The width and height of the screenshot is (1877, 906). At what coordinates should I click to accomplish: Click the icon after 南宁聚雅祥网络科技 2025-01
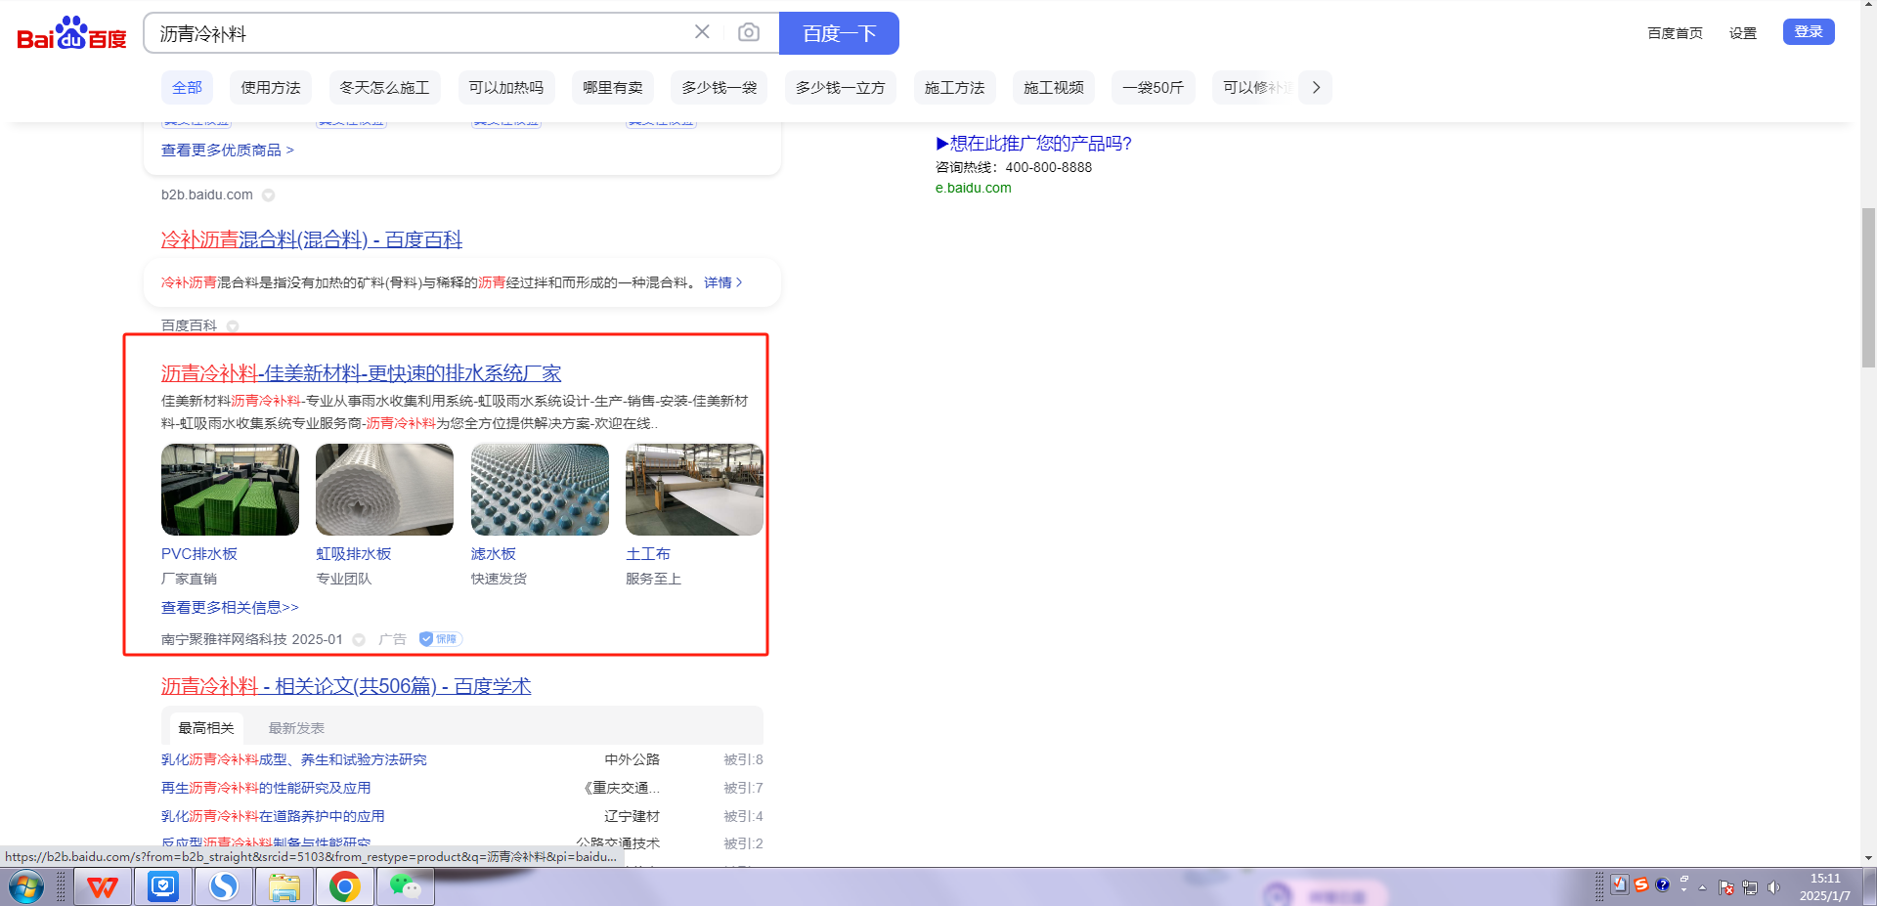[x=359, y=640]
